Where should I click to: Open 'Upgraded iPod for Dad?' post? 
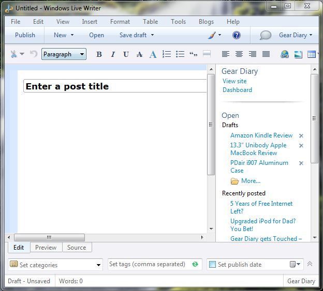[263, 225]
